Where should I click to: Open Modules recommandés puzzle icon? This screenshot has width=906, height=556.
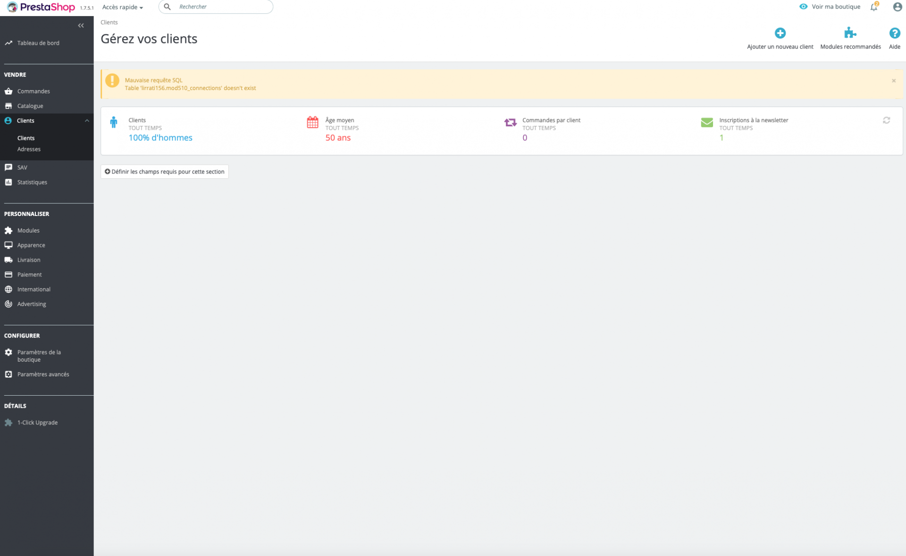(850, 33)
